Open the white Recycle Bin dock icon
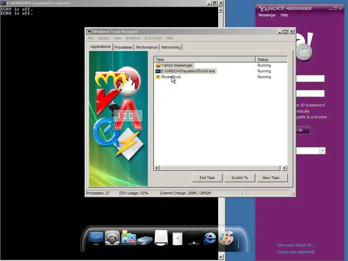Screen dimensions: 348x261 [x=177, y=239]
